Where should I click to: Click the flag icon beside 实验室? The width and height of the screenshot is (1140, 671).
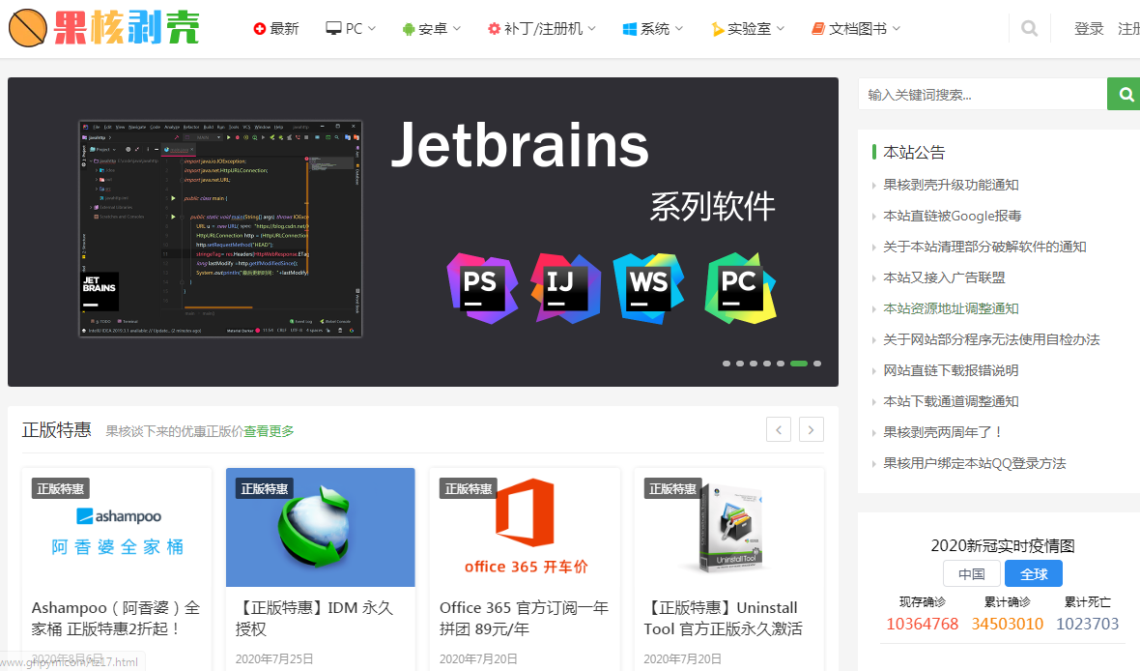717,29
